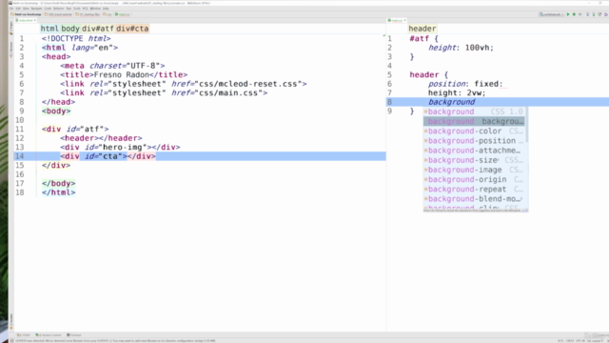Click the Git branch status widget
This screenshot has height=343, width=609.
pos(595,341)
